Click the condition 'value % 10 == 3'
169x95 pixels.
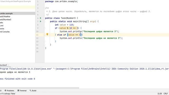click(x=69, y=28)
